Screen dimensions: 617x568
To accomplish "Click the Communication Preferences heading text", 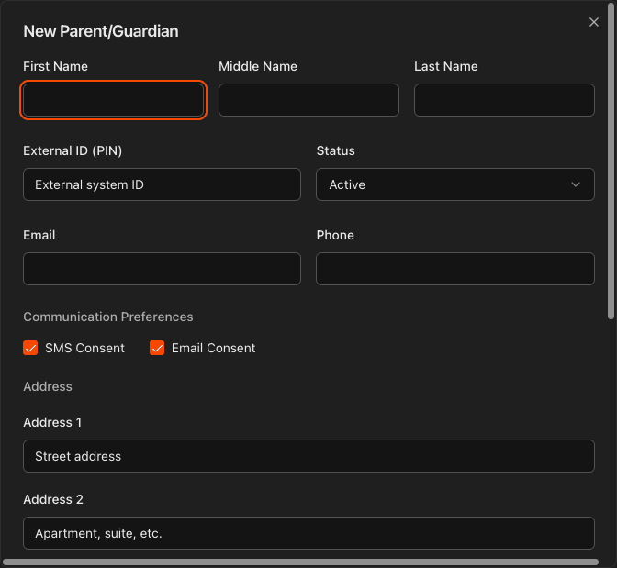I will click(x=108, y=317).
